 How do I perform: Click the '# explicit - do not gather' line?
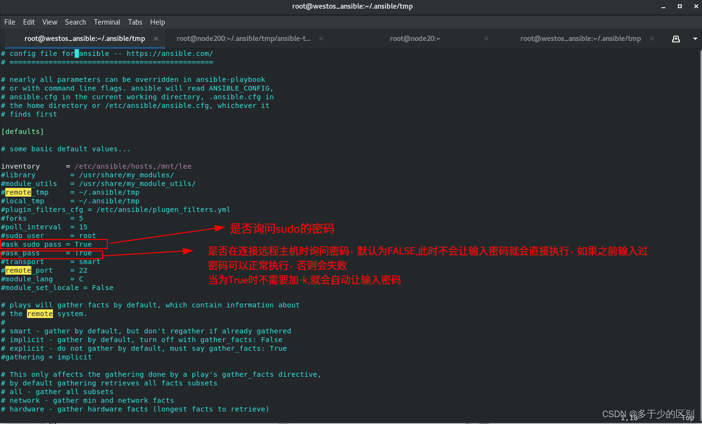coord(144,348)
